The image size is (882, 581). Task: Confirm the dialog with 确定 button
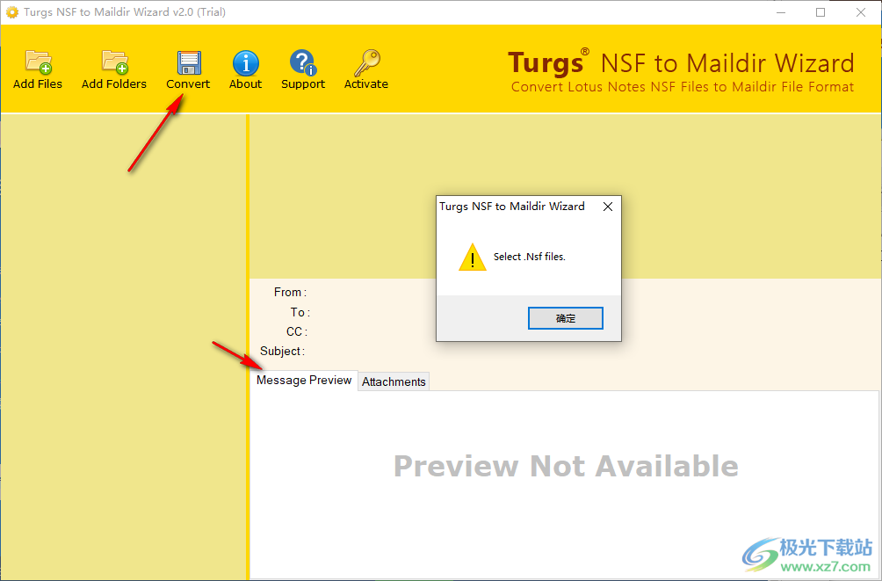pos(566,318)
